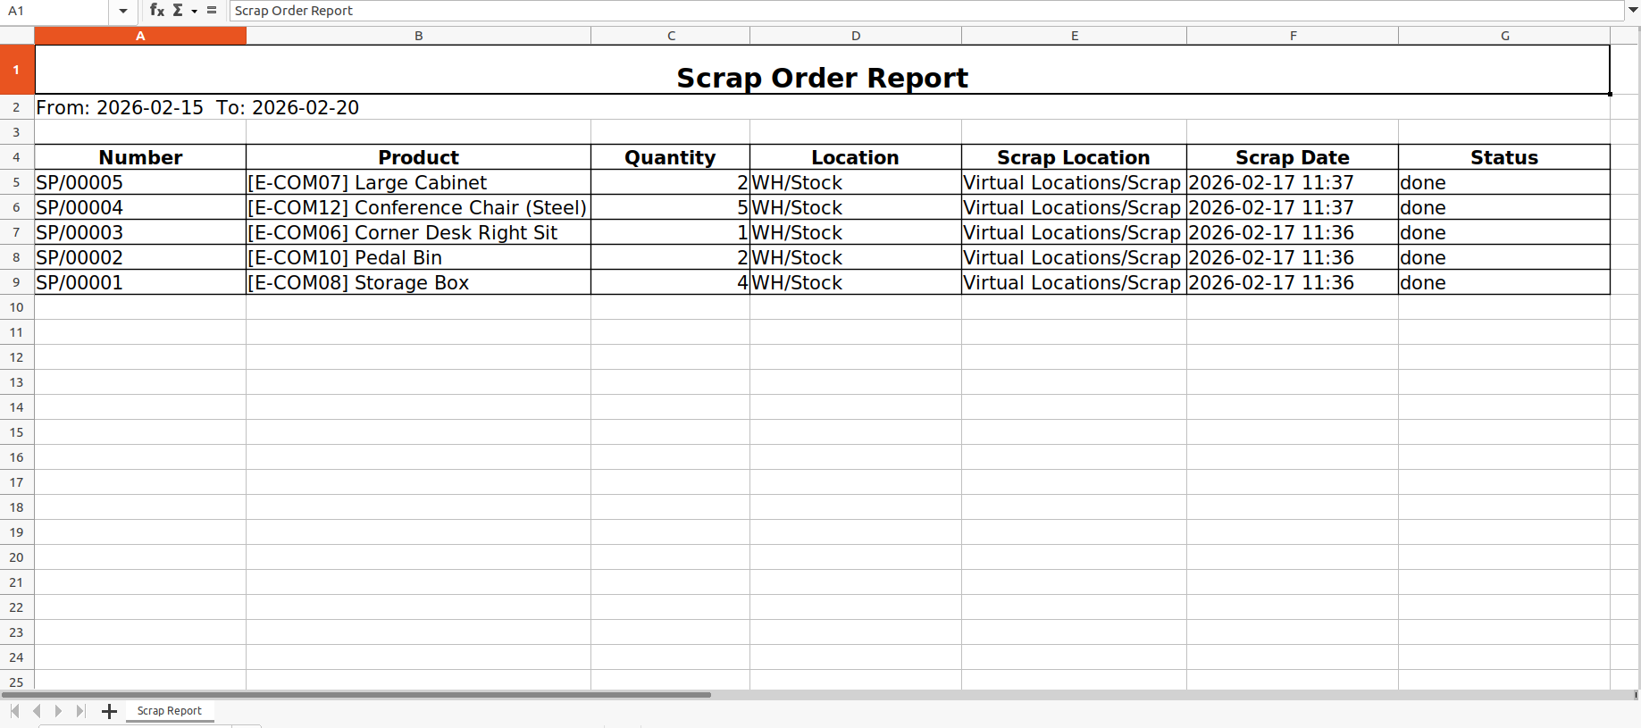Screen dimensions: 1641x728
Task: Go to last sheet navigation arrow
Action: click(x=80, y=711)
